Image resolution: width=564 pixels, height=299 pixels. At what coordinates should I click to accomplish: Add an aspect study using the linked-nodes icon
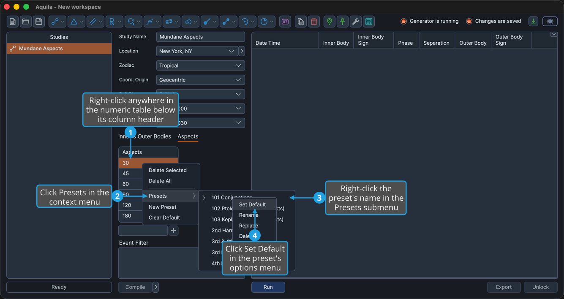[57, 22]
